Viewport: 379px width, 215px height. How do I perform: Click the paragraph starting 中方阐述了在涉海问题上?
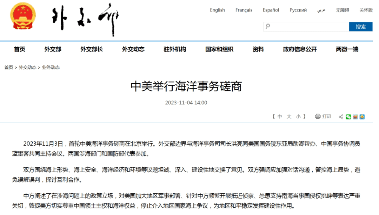pyautogui.click(x=186, y=201)
